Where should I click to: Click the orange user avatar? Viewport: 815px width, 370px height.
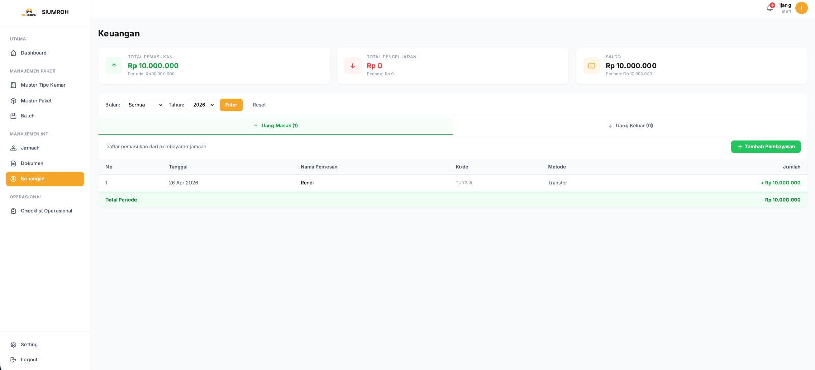click(x=801, y=8)
